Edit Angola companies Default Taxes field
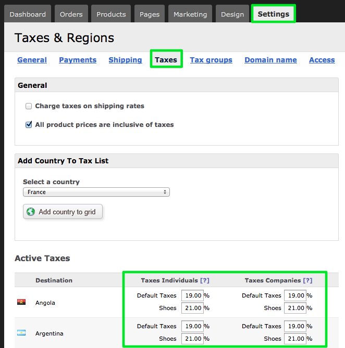Image resolution: width=345 pixels, height=348 pixels. (295, 295)
